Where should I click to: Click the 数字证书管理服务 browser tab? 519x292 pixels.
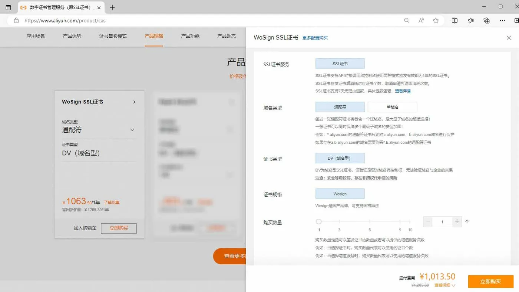click(61, 7)
